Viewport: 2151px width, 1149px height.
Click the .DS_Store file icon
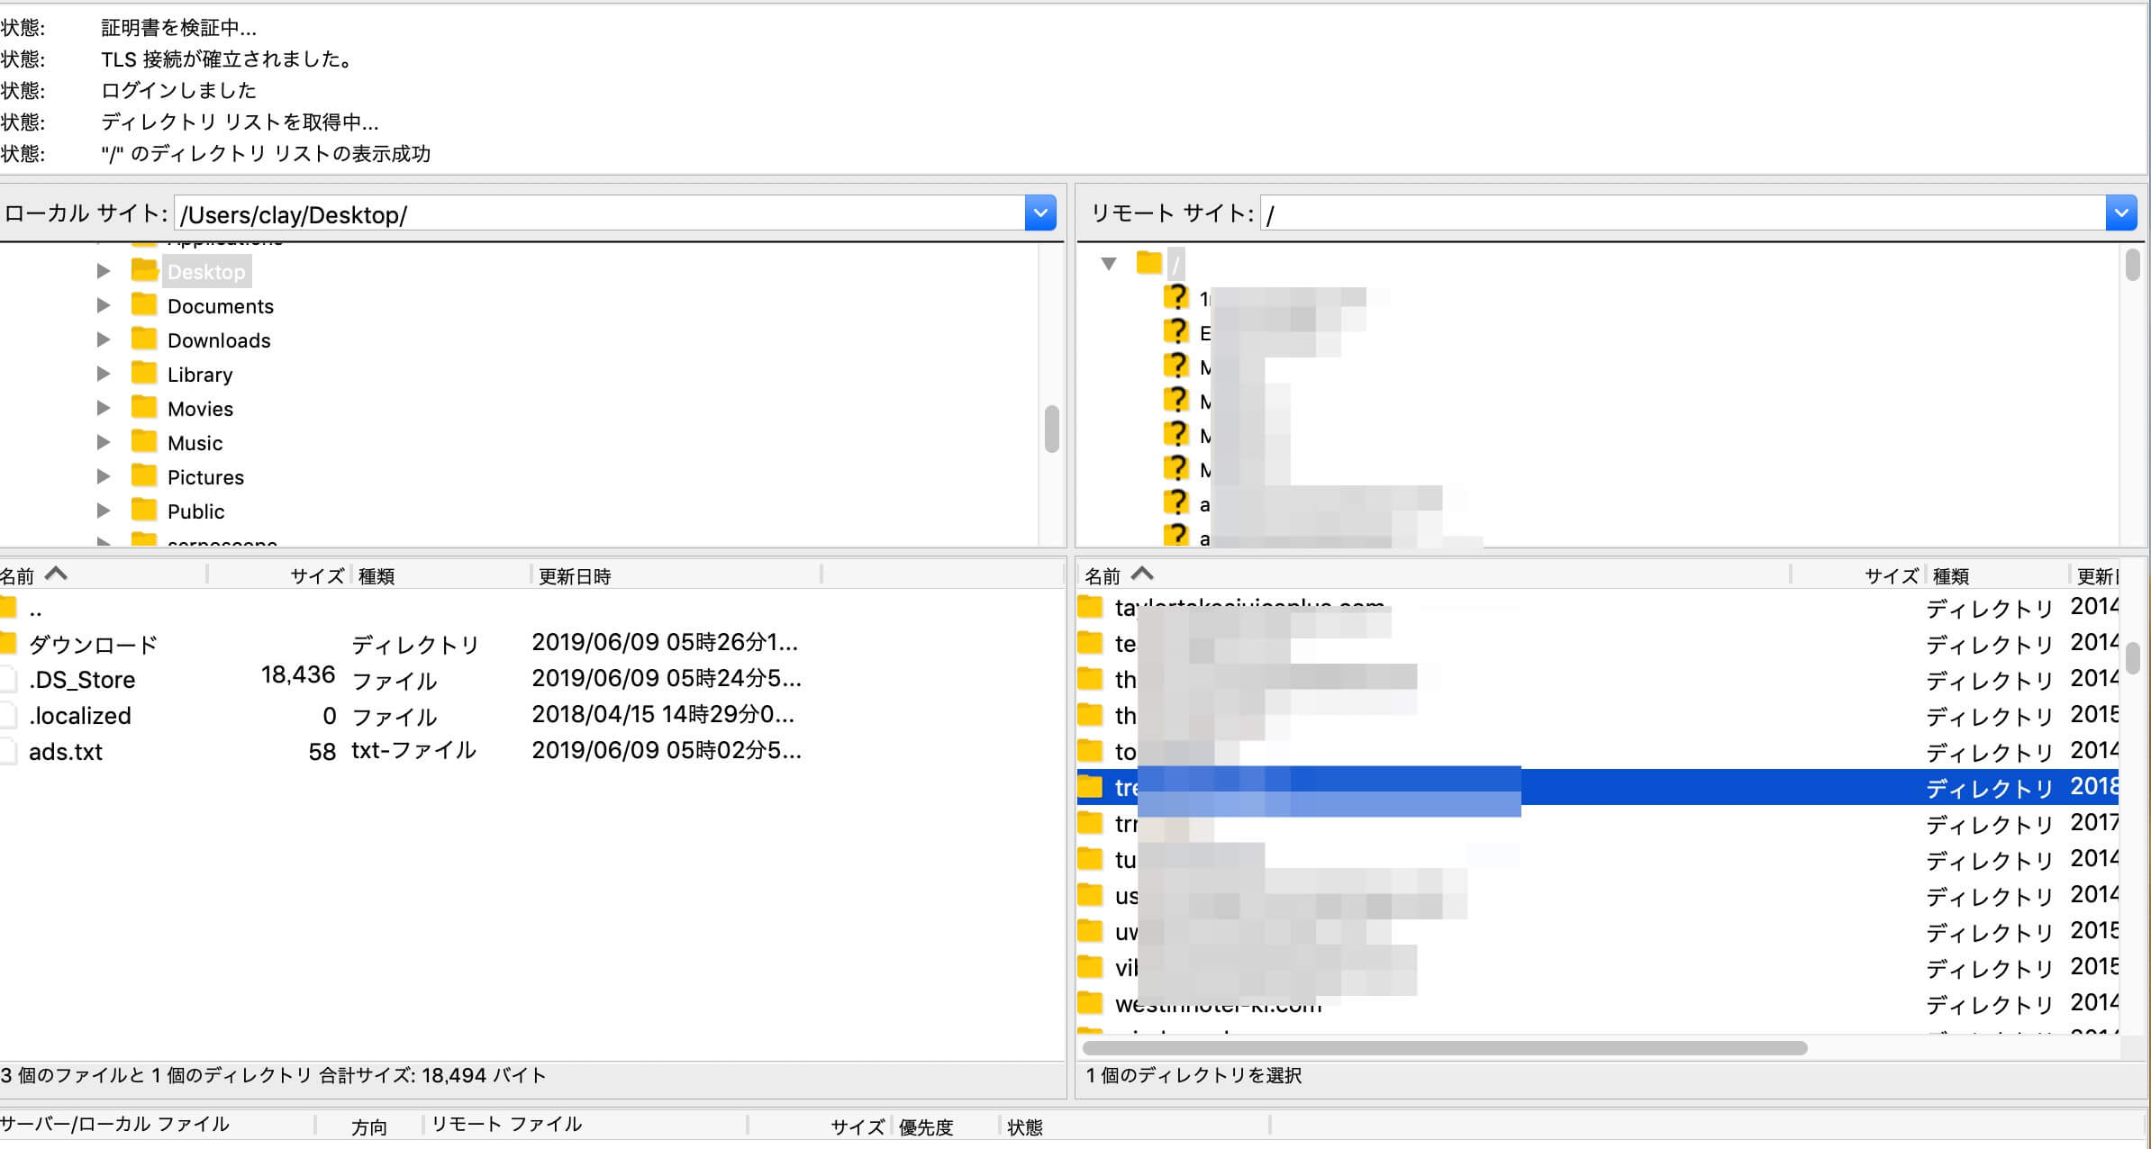[x=9, y=680]
